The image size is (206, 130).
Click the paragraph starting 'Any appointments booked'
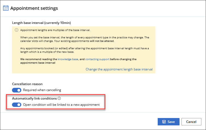click(x=85, y=50)
